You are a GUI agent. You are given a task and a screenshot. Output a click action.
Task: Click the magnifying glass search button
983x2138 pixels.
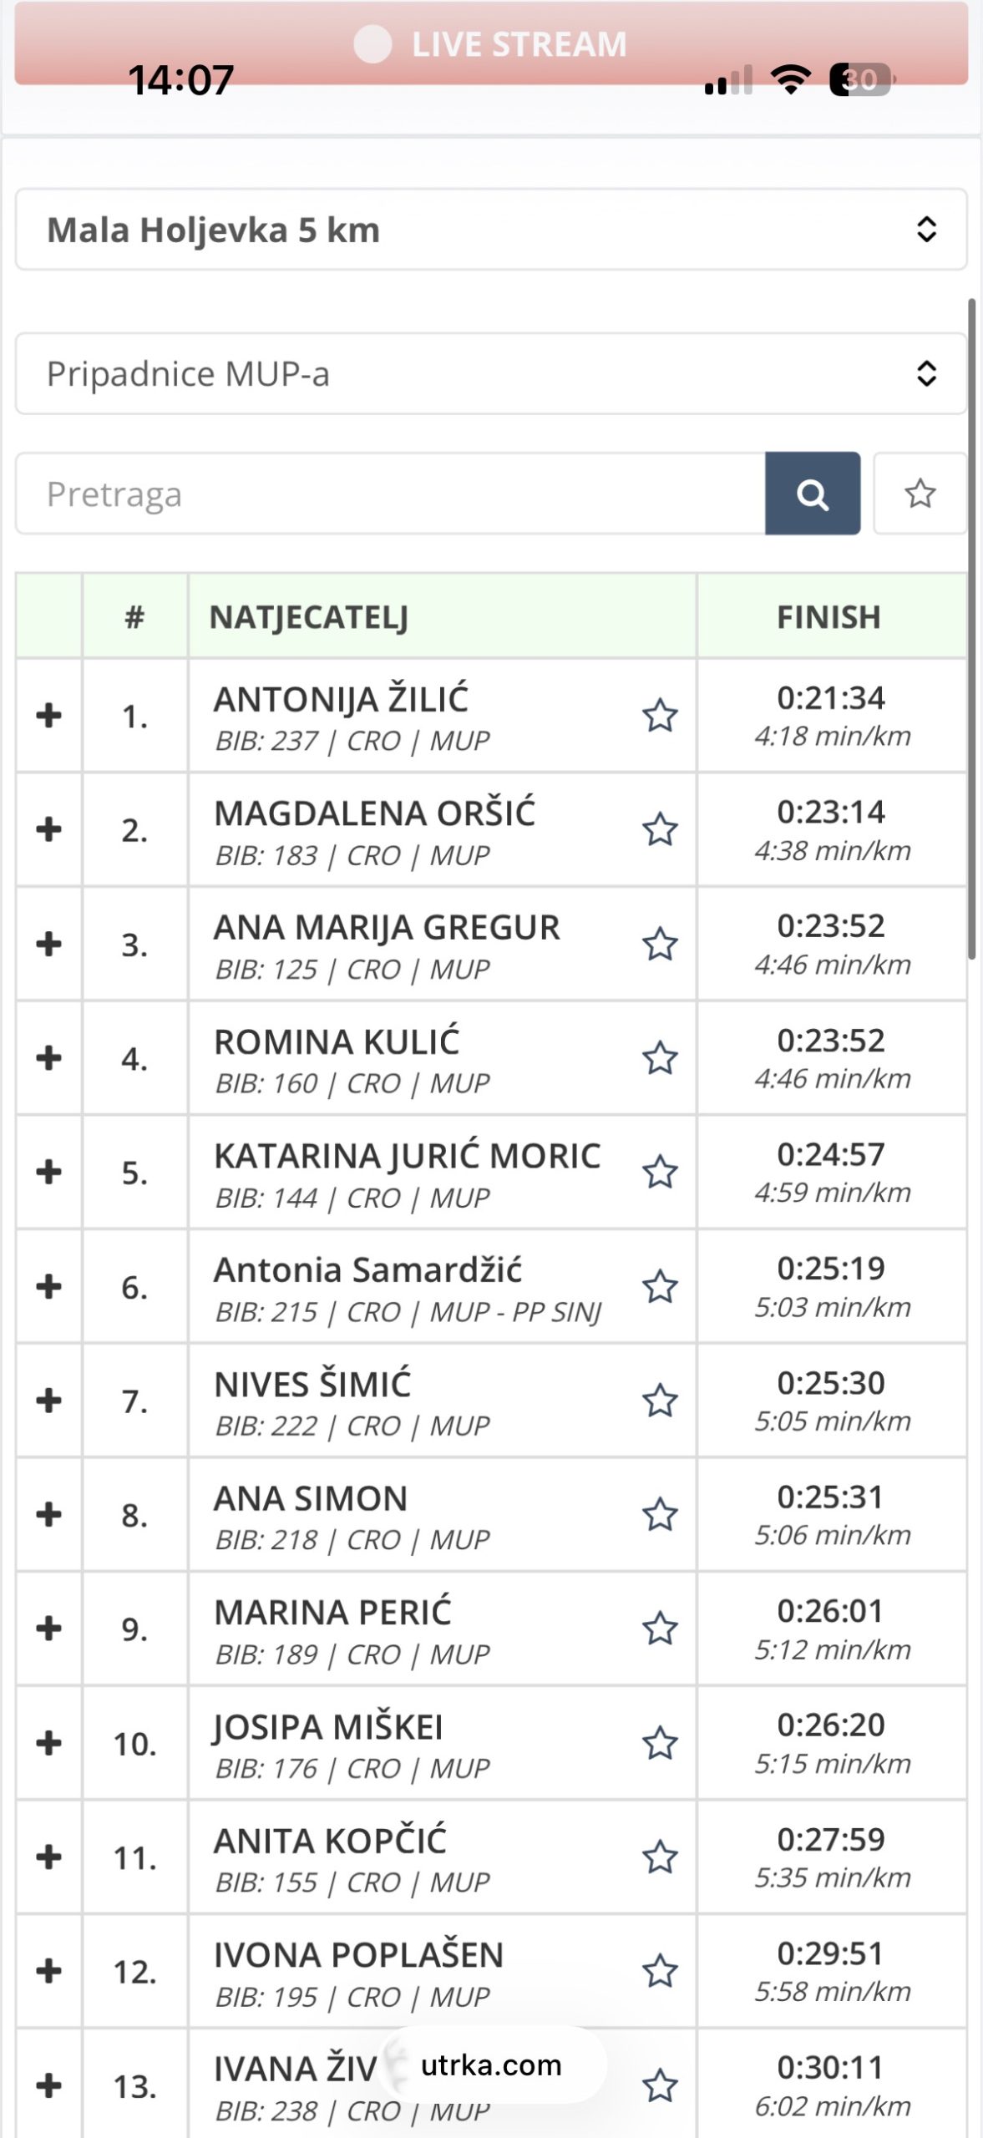812,494
